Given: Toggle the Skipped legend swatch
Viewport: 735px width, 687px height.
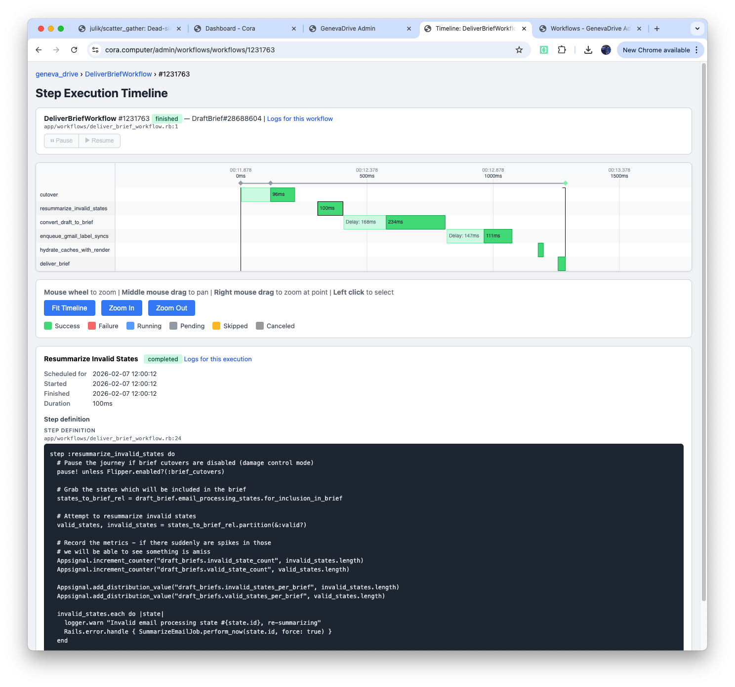Looking at the screenshot, I should pyautogui.click(x=216, y=326).
